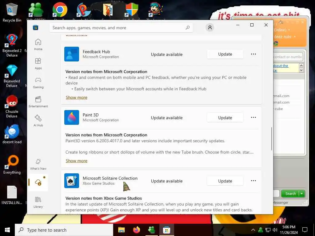The image size is (315, 236).
Task: Open more options for Microsoft Solitaire Collection
Action: 253,181
